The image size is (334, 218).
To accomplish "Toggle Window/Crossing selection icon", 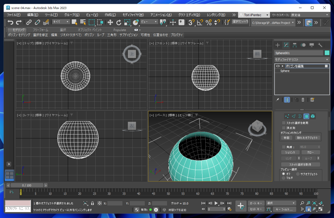I will click(x=100, y=22).
